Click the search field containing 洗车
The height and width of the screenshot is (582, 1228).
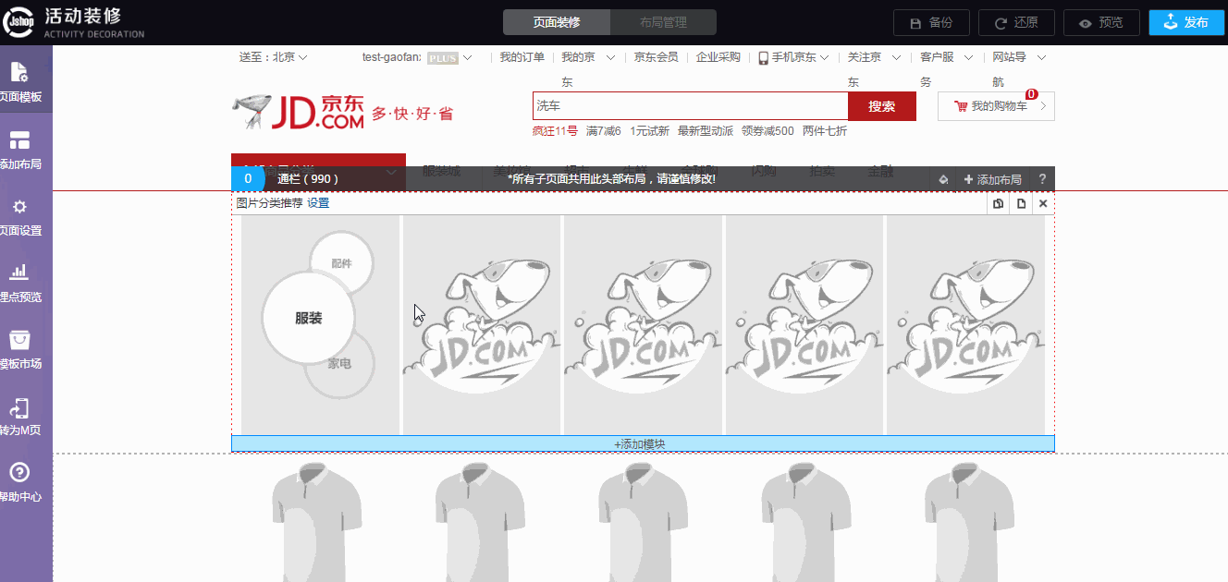point(690,106)
